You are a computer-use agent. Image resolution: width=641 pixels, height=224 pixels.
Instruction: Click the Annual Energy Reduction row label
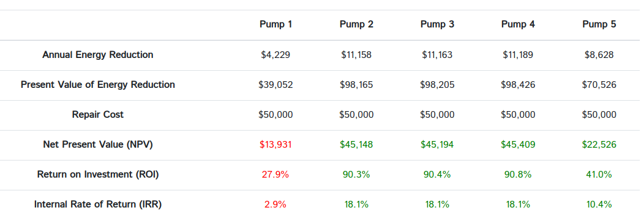coord(98,54)
